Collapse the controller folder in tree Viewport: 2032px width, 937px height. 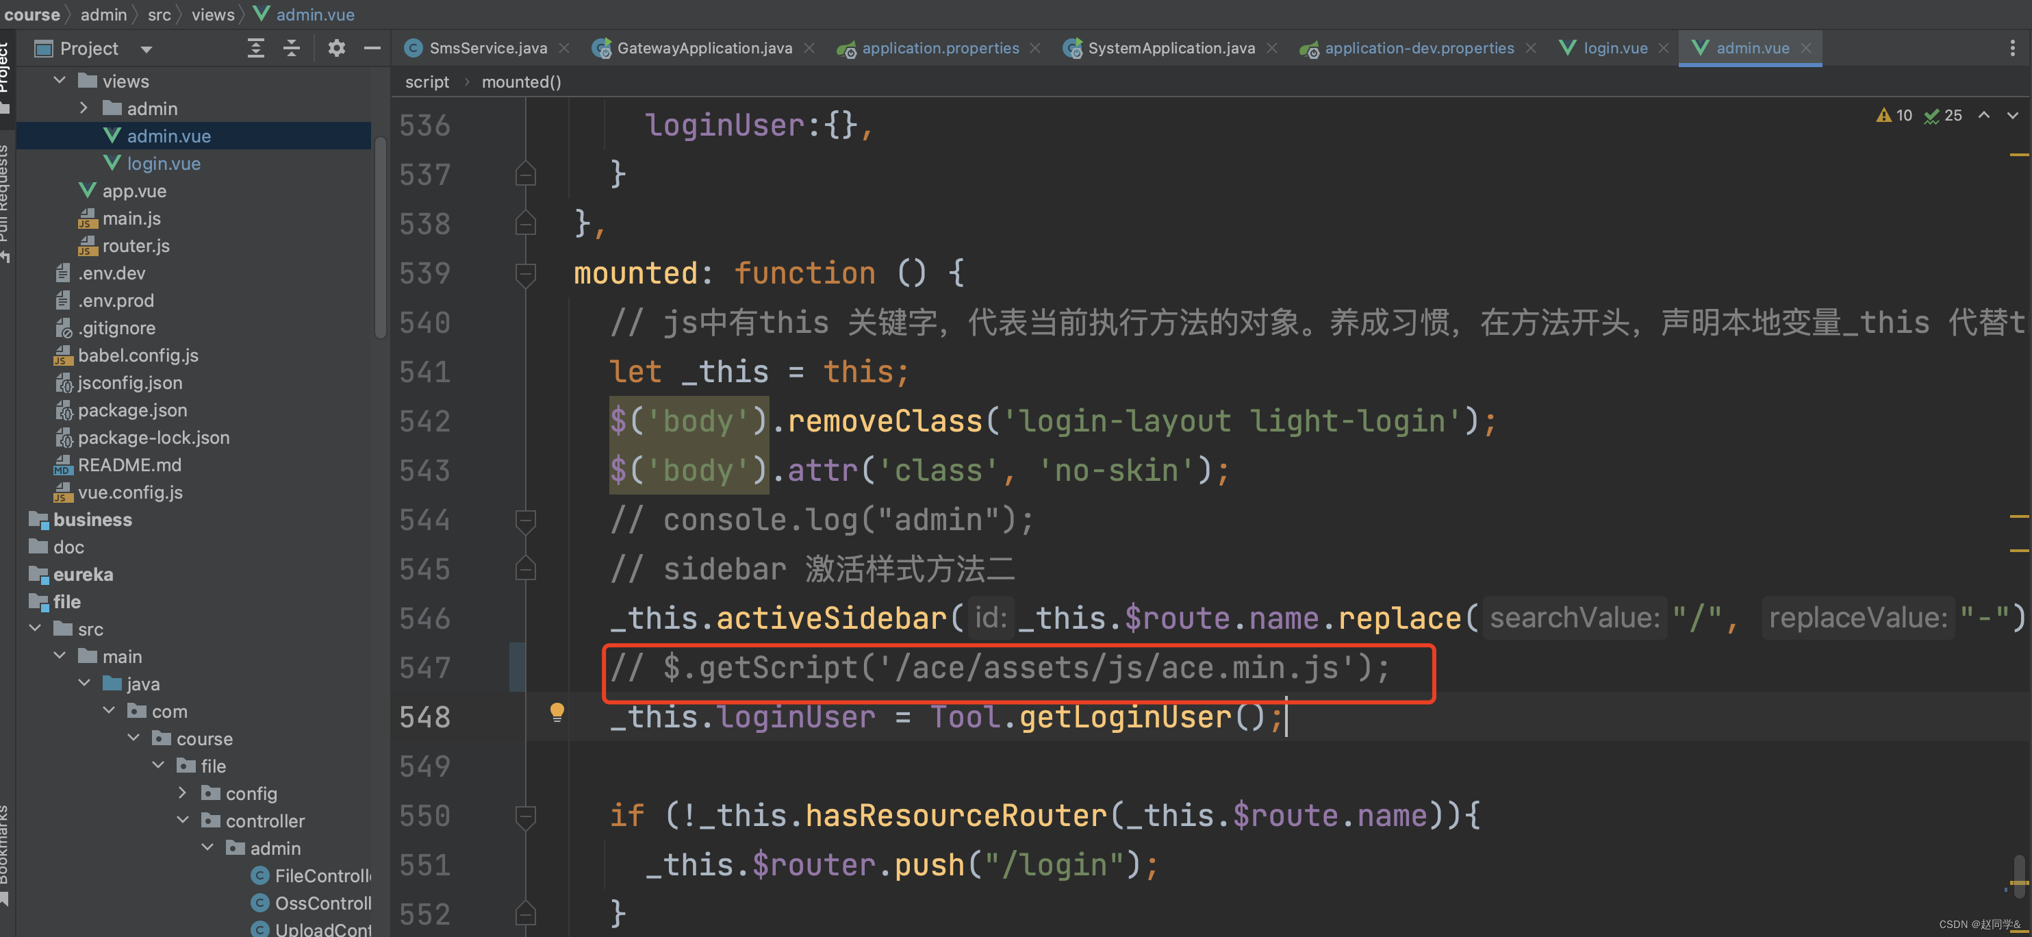(x=183, y=820)
